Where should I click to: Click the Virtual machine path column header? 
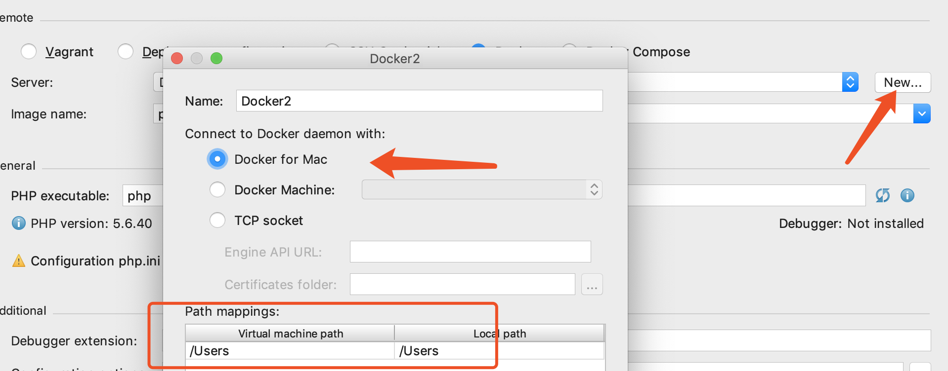tap(290, 333)
